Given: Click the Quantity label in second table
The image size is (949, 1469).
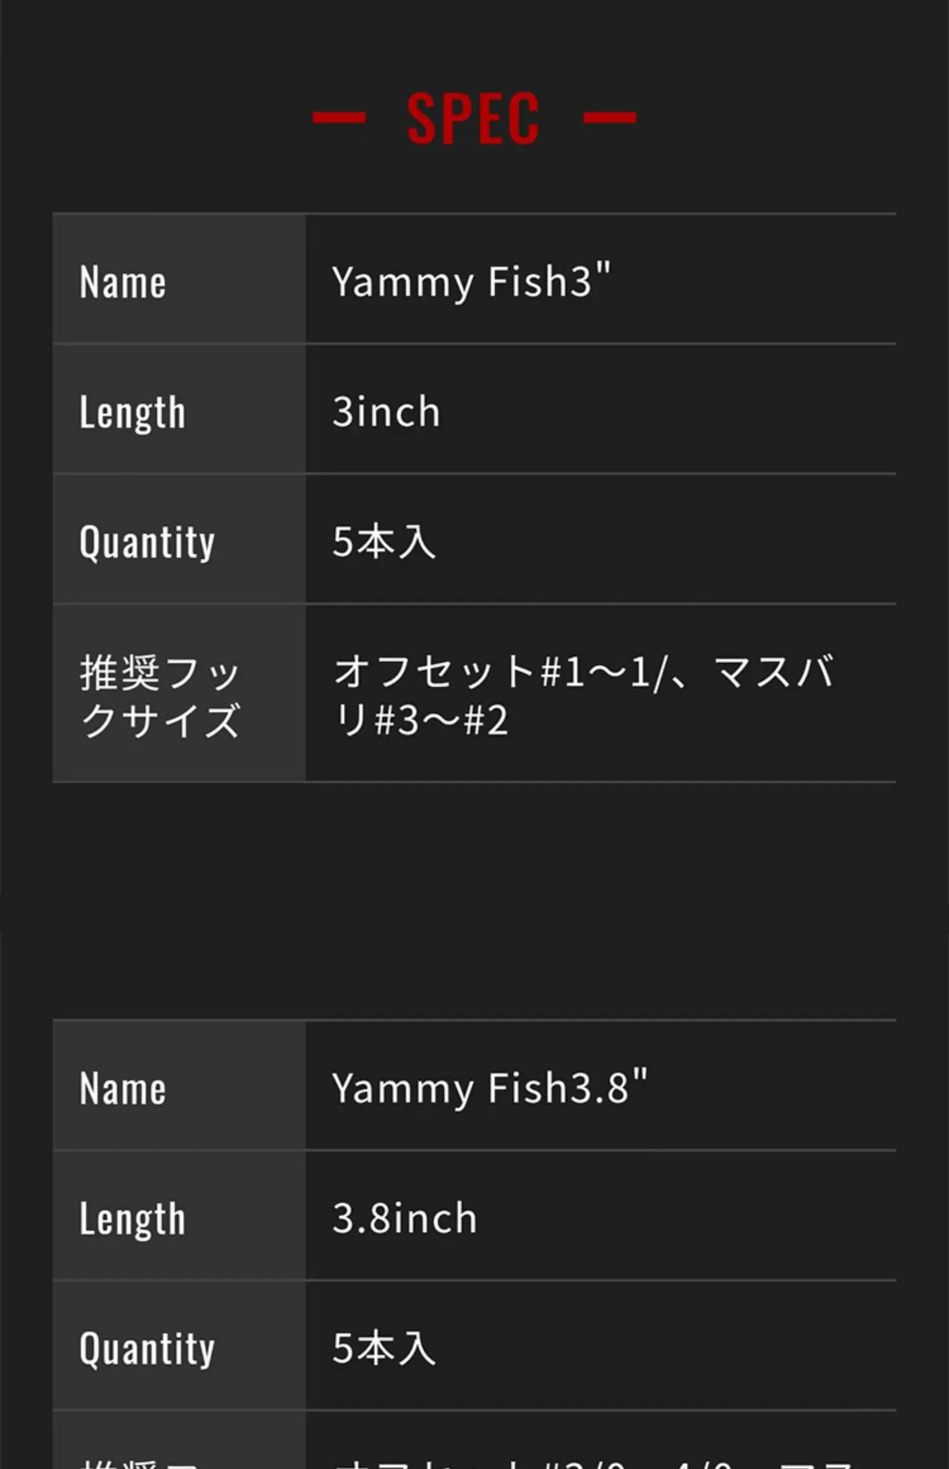Looking at the screenshot, I should click(147, 1349).
